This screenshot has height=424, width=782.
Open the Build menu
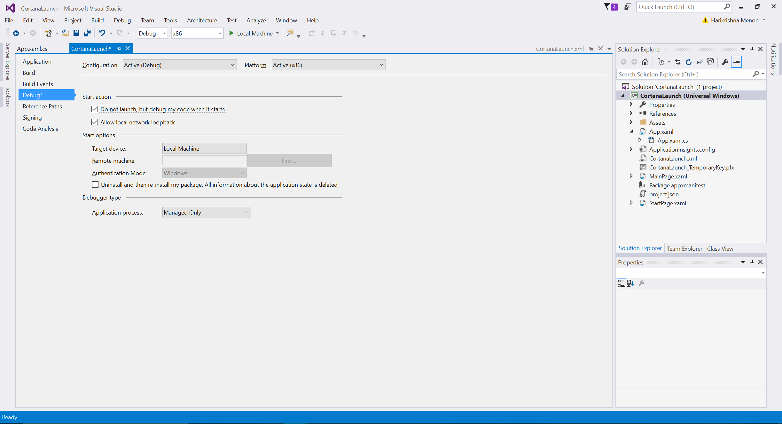coord(98,20)
